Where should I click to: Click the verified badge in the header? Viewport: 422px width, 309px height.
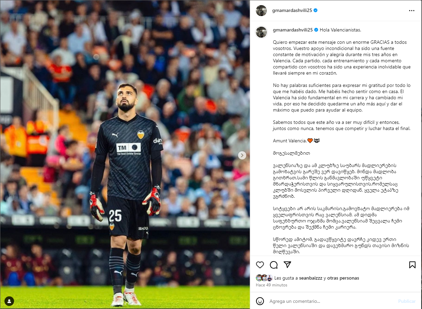(x=315, y=11)
